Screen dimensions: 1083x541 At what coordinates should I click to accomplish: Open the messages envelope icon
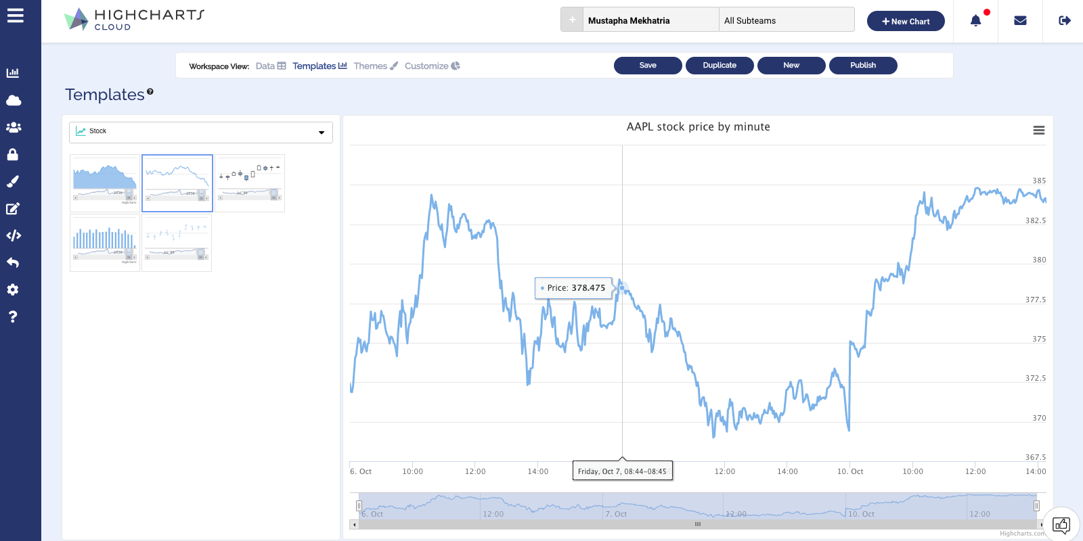[x=1020, y=21]
